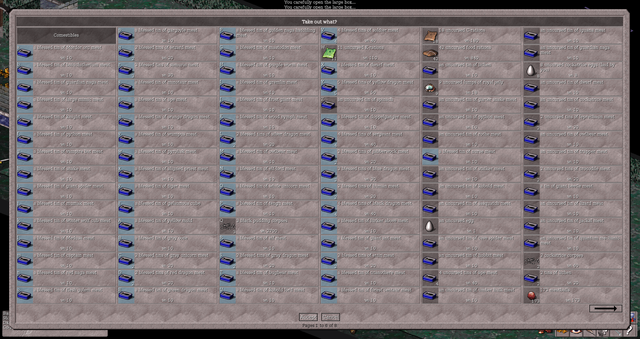Select the cockatrice eggs icon

(532, 70)
